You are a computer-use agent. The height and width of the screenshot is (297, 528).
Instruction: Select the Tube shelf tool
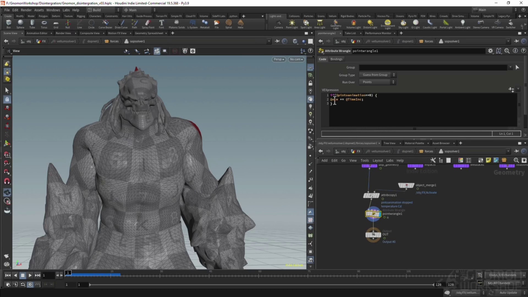(x=32, y=24)
